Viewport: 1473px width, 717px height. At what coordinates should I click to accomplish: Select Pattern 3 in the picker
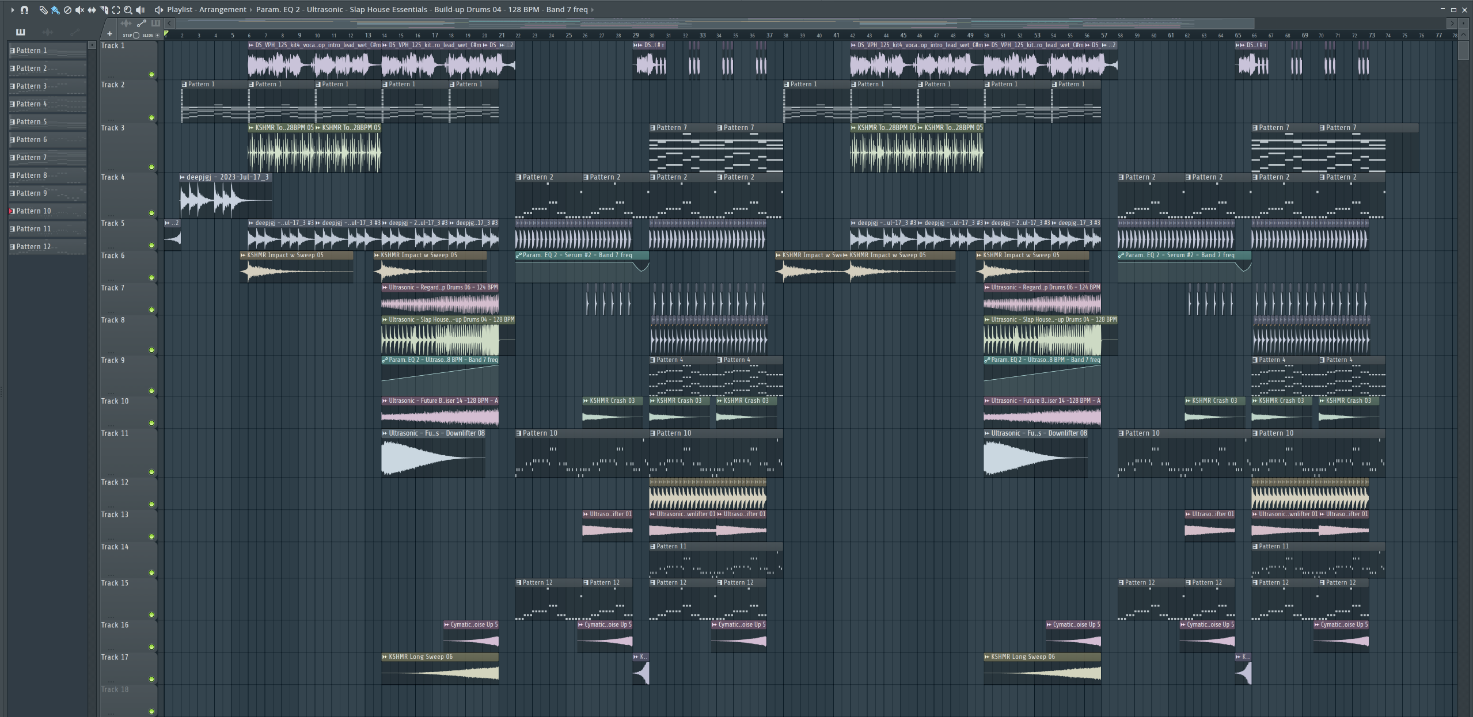click(x=48, y=86)
